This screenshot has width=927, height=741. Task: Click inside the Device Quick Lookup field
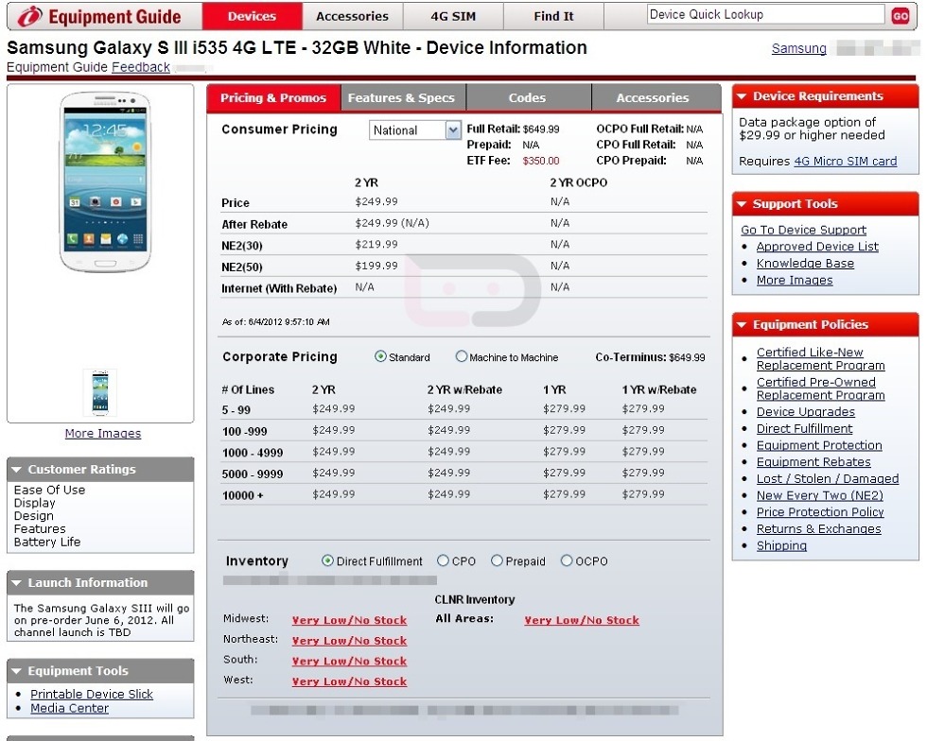pos(764,15)
